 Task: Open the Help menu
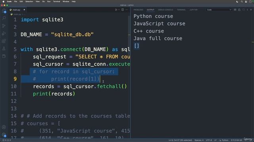pyautogui.click(x=73, y=2)
